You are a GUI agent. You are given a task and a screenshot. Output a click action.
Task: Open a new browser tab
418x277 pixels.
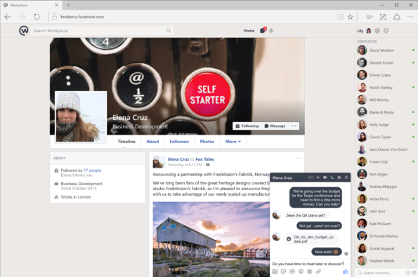point(68,5)
